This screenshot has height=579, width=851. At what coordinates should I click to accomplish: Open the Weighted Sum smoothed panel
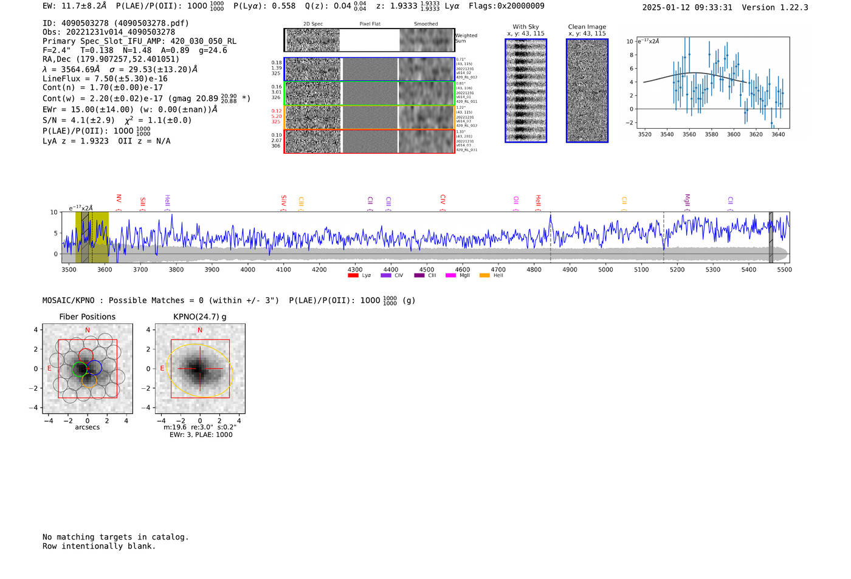426,40
